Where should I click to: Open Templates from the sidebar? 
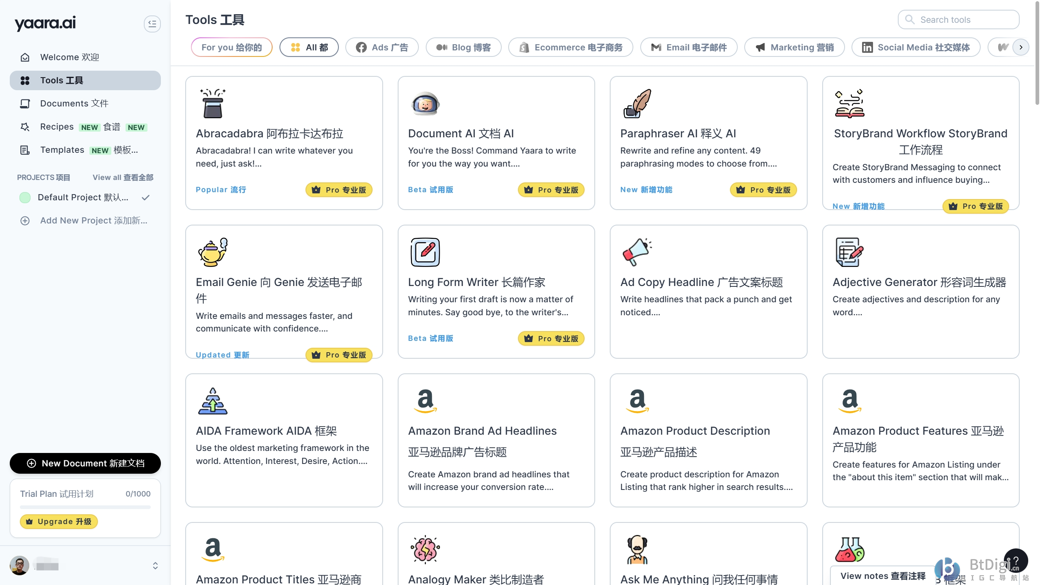coord(85,150)
